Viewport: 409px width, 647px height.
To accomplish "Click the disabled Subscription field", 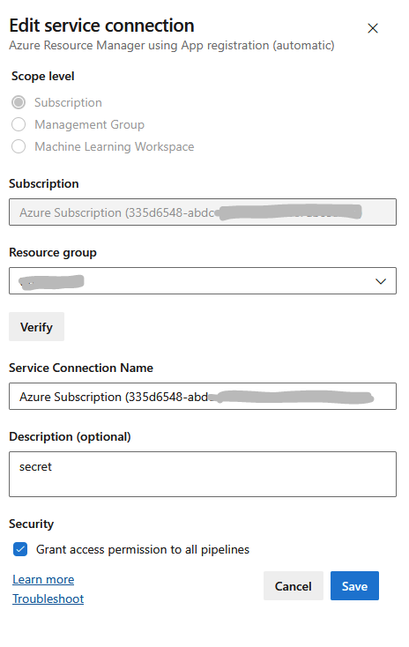I will pyautogui.click(x=203, y=212).
